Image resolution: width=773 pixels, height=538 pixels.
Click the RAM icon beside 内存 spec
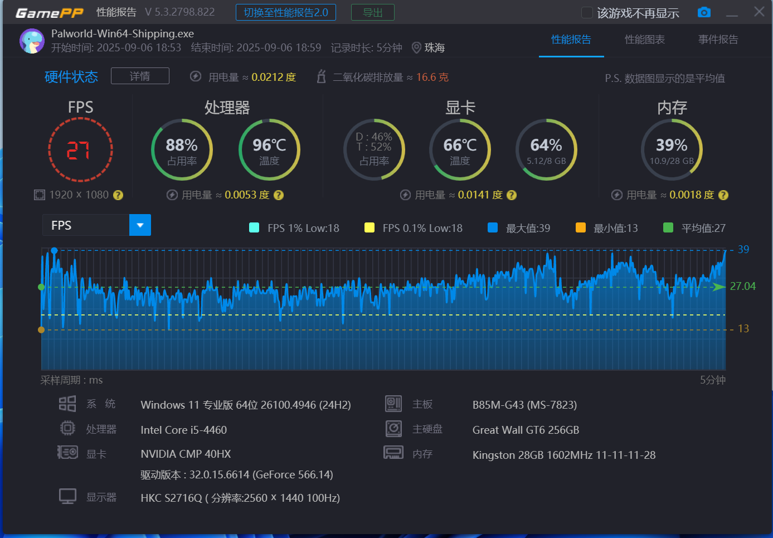(393, 452)
